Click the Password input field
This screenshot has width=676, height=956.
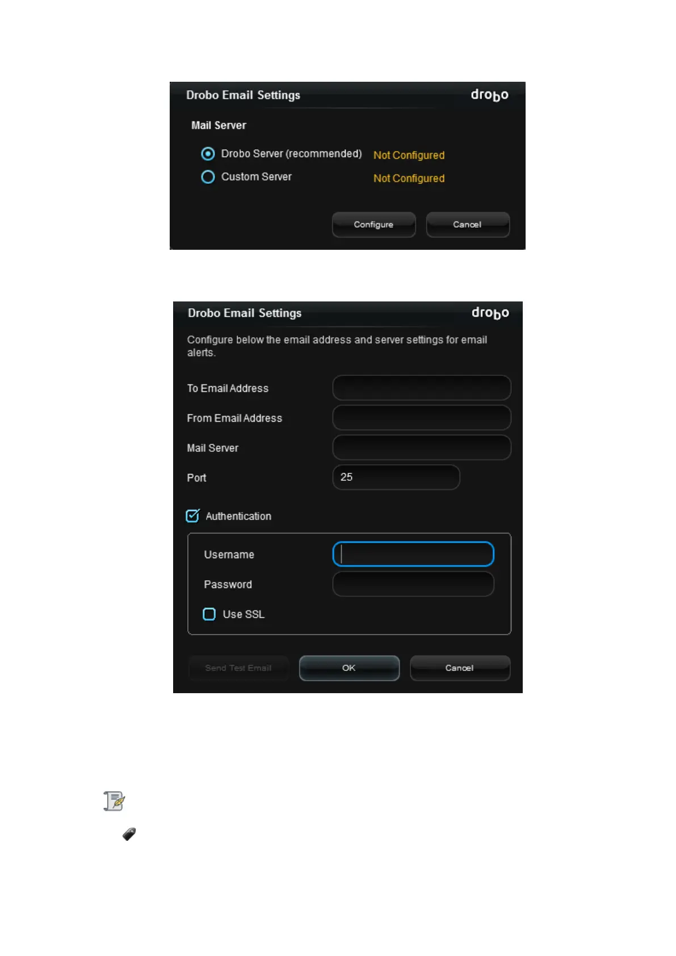413,584
